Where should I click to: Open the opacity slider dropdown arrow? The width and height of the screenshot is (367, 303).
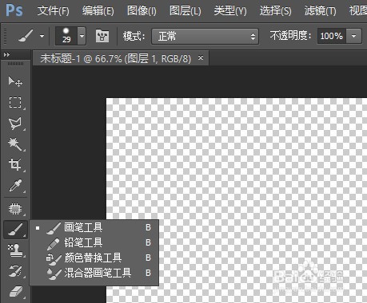(353, 36)
